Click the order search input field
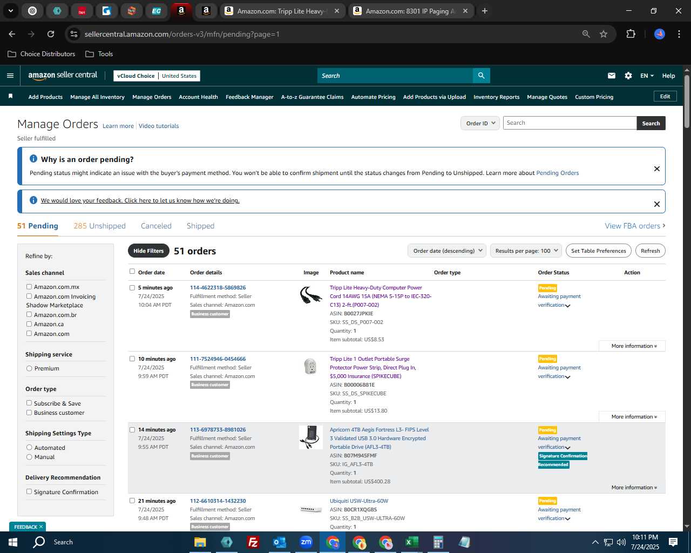Image resolution: width=691 pixels, height=553 pixels. 570,123
